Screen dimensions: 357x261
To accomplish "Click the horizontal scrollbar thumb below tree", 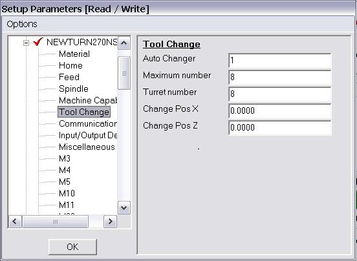I will pos(56,222).
